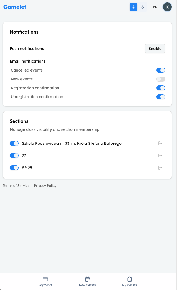Switch to the My classes tab
Viewport: 177px width, 290px height.
(129, 281)
